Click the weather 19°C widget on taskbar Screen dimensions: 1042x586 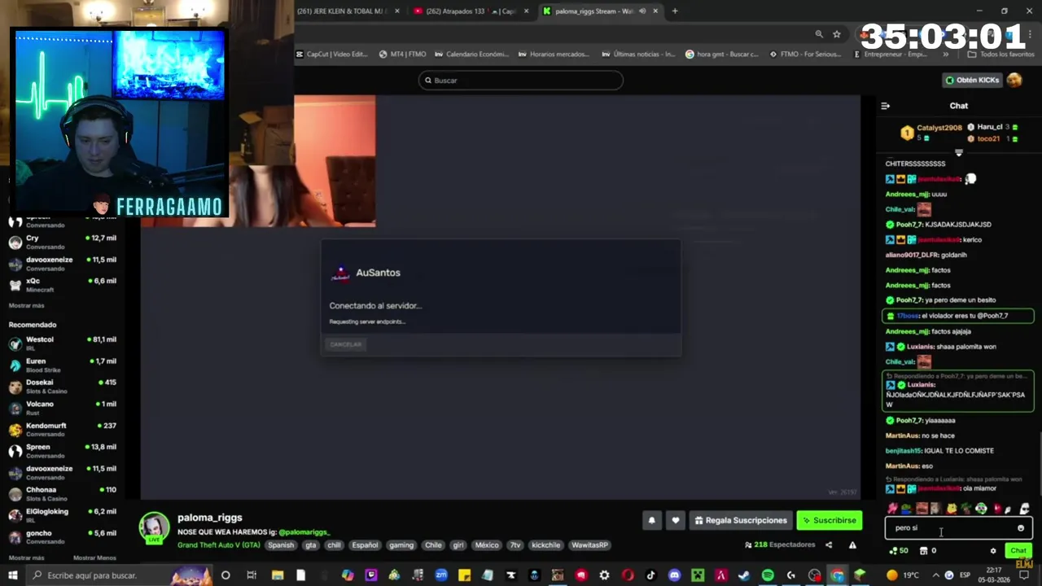(x=902, y=575)
